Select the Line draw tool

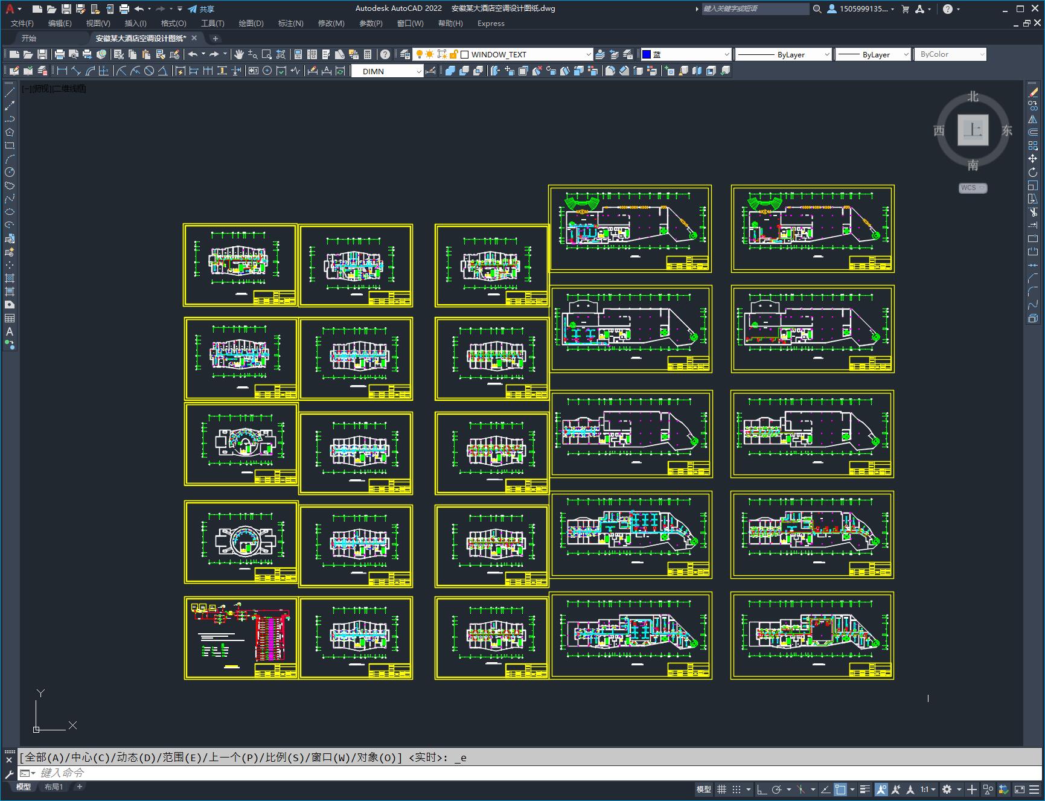point(10,92)
